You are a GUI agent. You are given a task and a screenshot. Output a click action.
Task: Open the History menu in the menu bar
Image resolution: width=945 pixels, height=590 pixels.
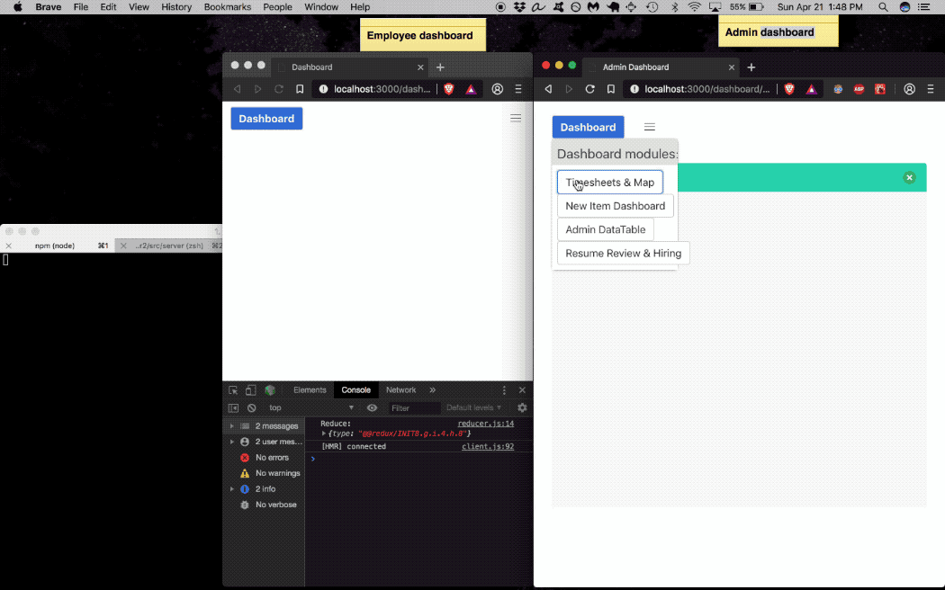click(175, 6)
